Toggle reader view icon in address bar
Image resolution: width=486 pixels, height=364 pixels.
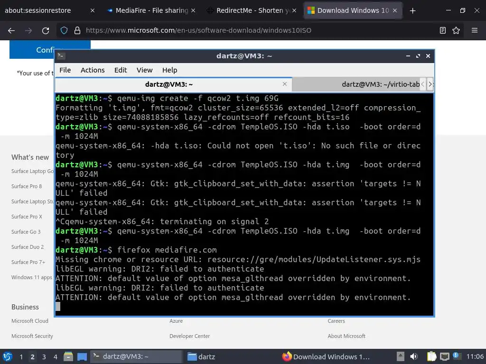[x=443, y=30]
